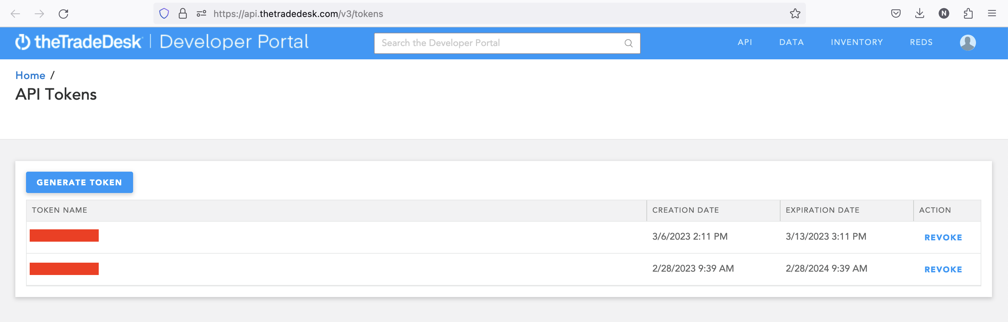
Task: Open the user profile avatar
Action: (967, 43)
